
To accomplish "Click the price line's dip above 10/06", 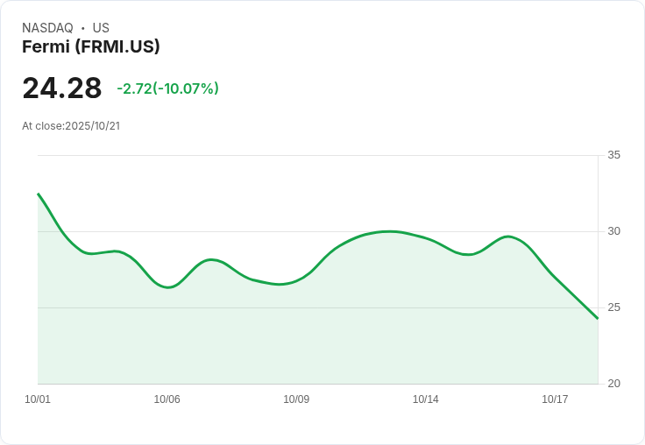I will click(167, 286).
